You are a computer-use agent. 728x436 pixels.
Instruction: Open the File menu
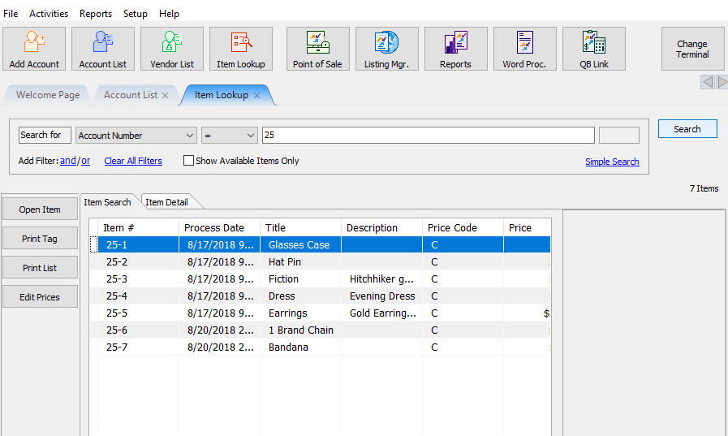coord(11,14)
